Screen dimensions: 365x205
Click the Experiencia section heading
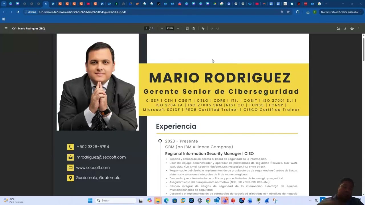coord(176,126)
